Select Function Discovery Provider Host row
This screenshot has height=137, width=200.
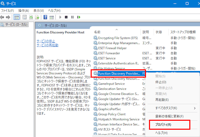click(x=118, y=73)
